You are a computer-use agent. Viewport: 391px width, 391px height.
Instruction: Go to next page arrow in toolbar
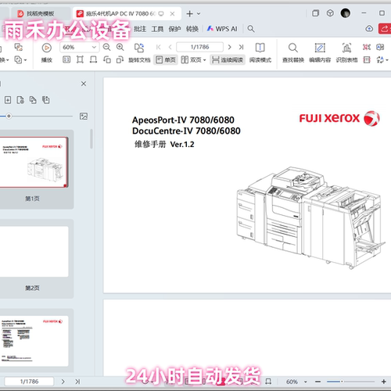click(229, 47)
